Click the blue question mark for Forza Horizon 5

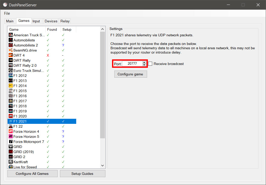(63, 137)
